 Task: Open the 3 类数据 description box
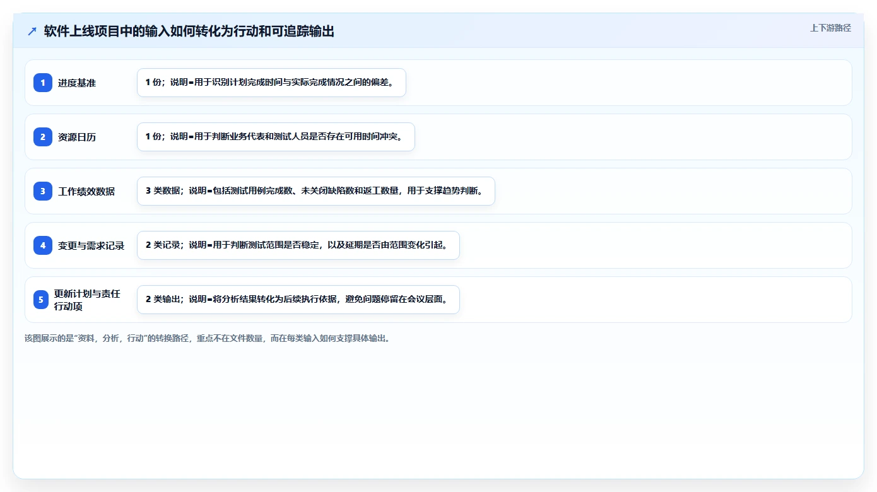coord(316,191)
